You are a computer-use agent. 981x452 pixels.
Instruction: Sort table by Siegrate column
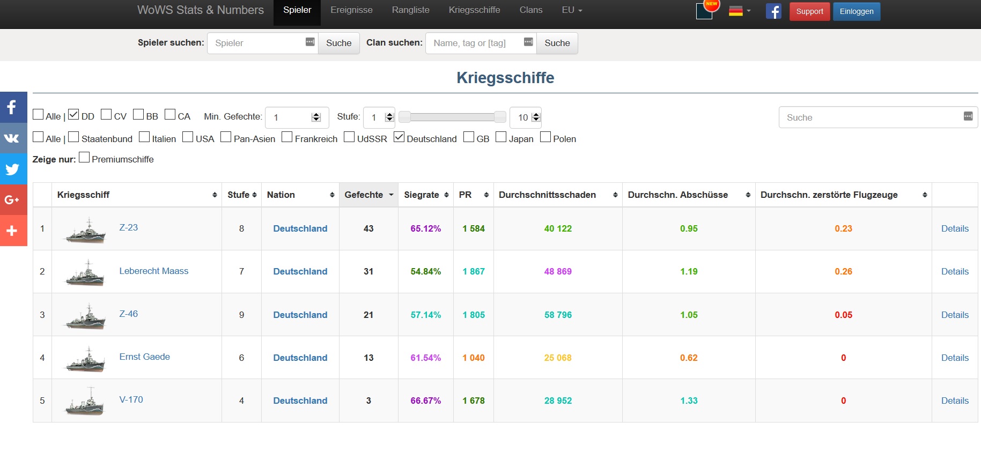pyautogui.click(x=426, y=195)
